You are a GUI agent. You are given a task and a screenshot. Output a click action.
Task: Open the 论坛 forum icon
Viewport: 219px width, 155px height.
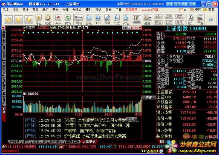click(x=191, y=19)
